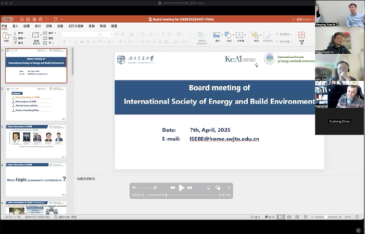Image resolution: width=366 pixels, height=235 pixels.
Task: Click the rewind button in video player
Action: pos(172,188)
